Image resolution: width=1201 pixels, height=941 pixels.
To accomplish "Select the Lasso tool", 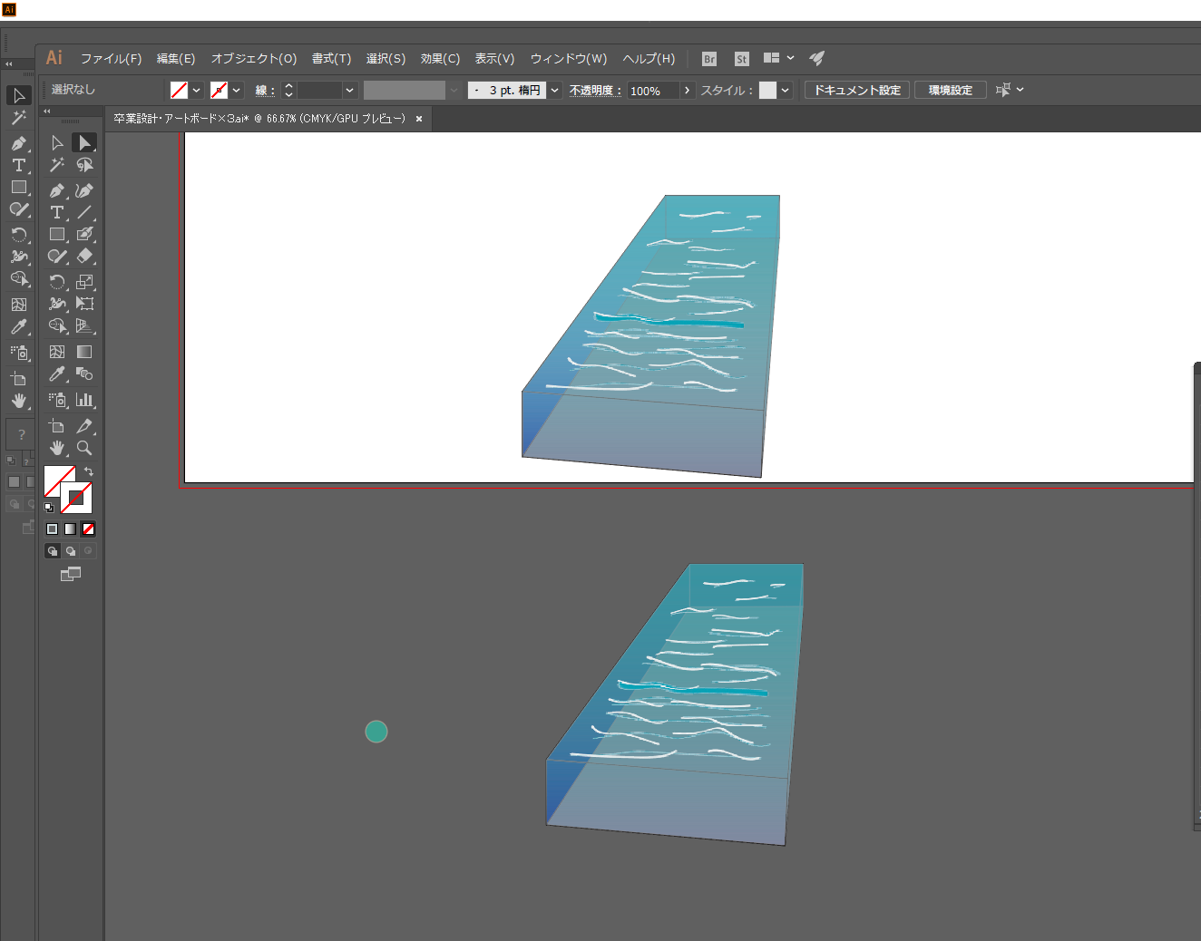I will coord(84,165).
